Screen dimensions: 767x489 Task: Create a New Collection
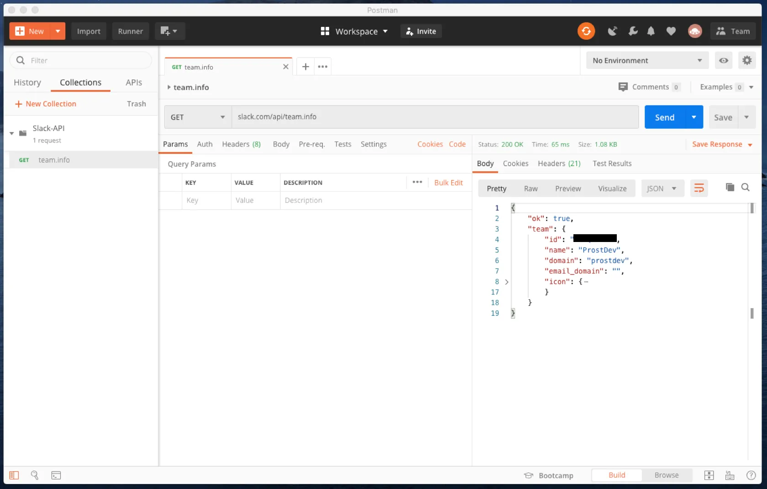tap(46, 104)
